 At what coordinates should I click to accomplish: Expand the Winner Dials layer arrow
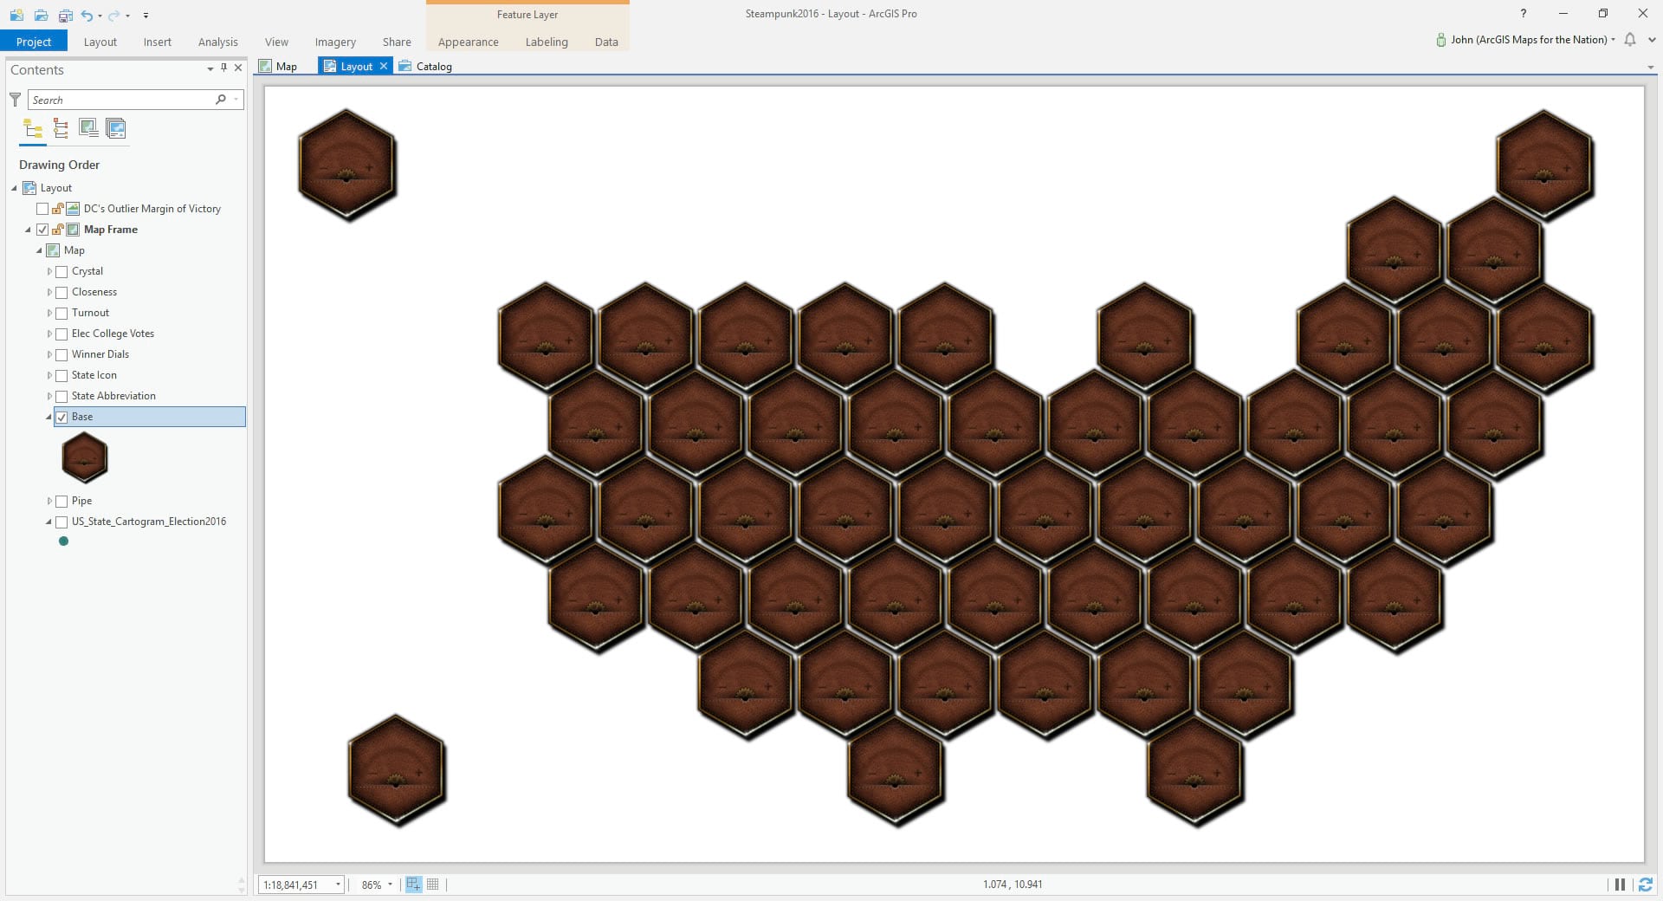49,354
